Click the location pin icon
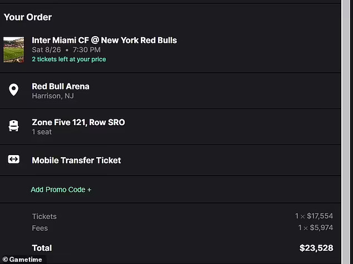Screen dimensions: 353x264 pyautogui.click(x=13, y=89)
